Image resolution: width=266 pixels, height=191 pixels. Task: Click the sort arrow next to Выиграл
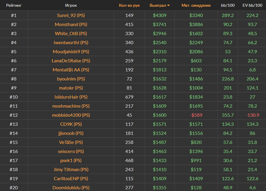coord(169,6)
